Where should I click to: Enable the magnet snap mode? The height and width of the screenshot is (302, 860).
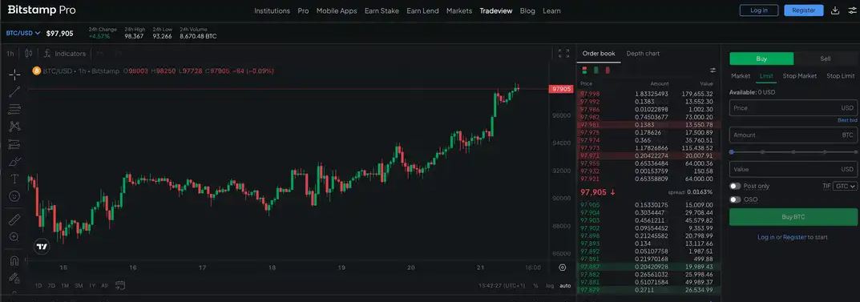pos(14,261)
